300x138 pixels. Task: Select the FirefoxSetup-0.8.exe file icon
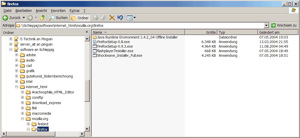(94, 42)
